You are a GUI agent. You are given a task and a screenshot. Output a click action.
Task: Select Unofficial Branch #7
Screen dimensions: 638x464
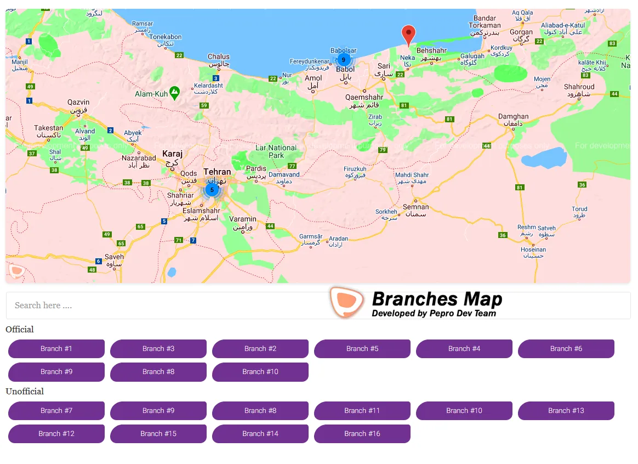(x=56, y=411)
